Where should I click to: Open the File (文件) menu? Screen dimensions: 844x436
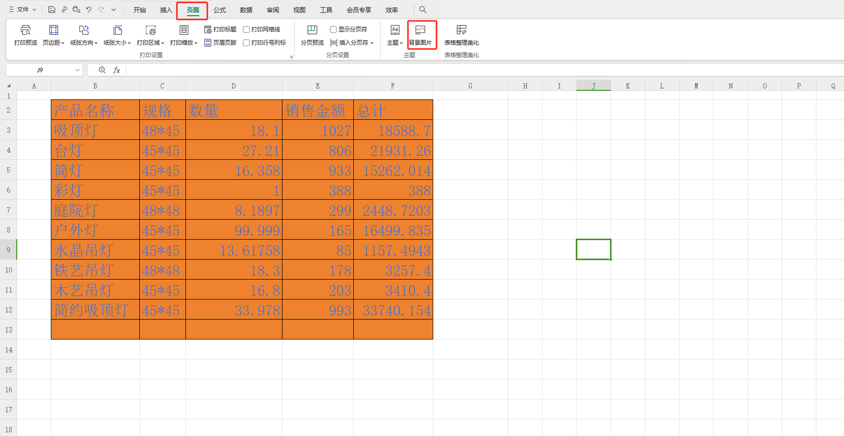tap(22, 10)
